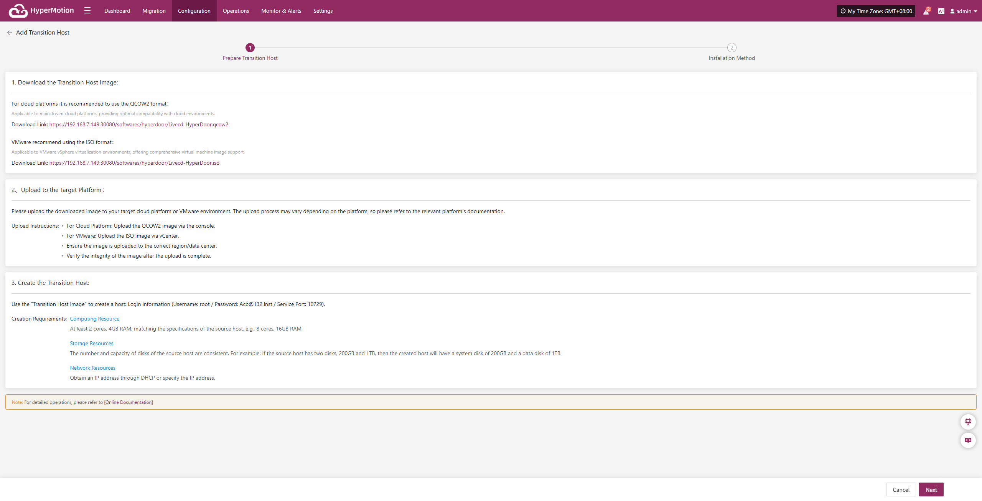Click the back arrow beside Add Transition Host
The width and height of the screenshot is (982, 501).
(x=10, y=33)
